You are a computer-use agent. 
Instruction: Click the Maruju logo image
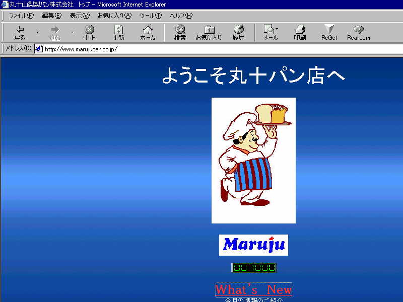[253, 245]
